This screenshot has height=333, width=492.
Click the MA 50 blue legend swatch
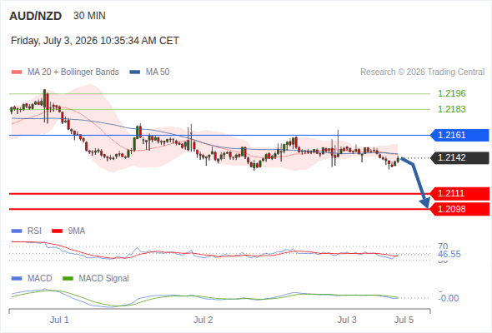pyautogui.click(x=135, y=72)
